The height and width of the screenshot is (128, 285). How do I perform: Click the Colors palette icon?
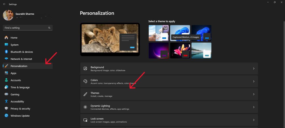tap(85, 82)
